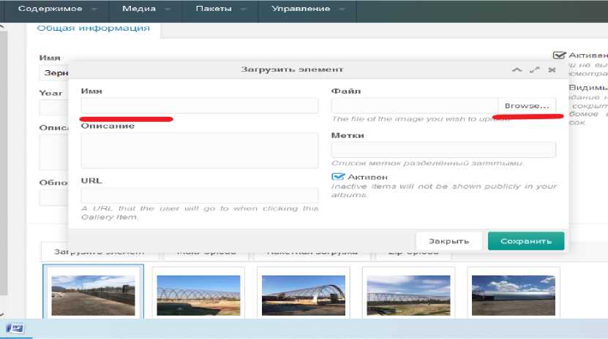The height and width of the screenshot is (339, 608).
Task: Click the Файл path field
Action: [x=415, y=106]
